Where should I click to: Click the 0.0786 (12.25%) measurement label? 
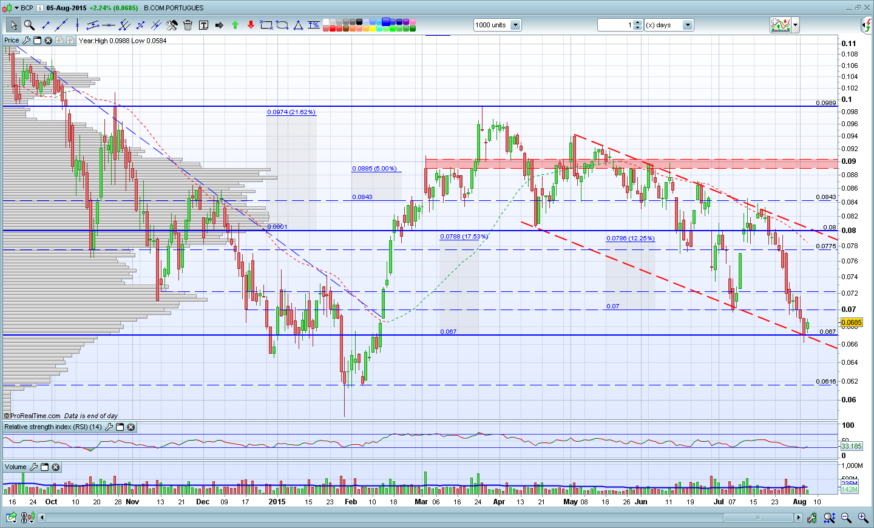pos(631,239)
